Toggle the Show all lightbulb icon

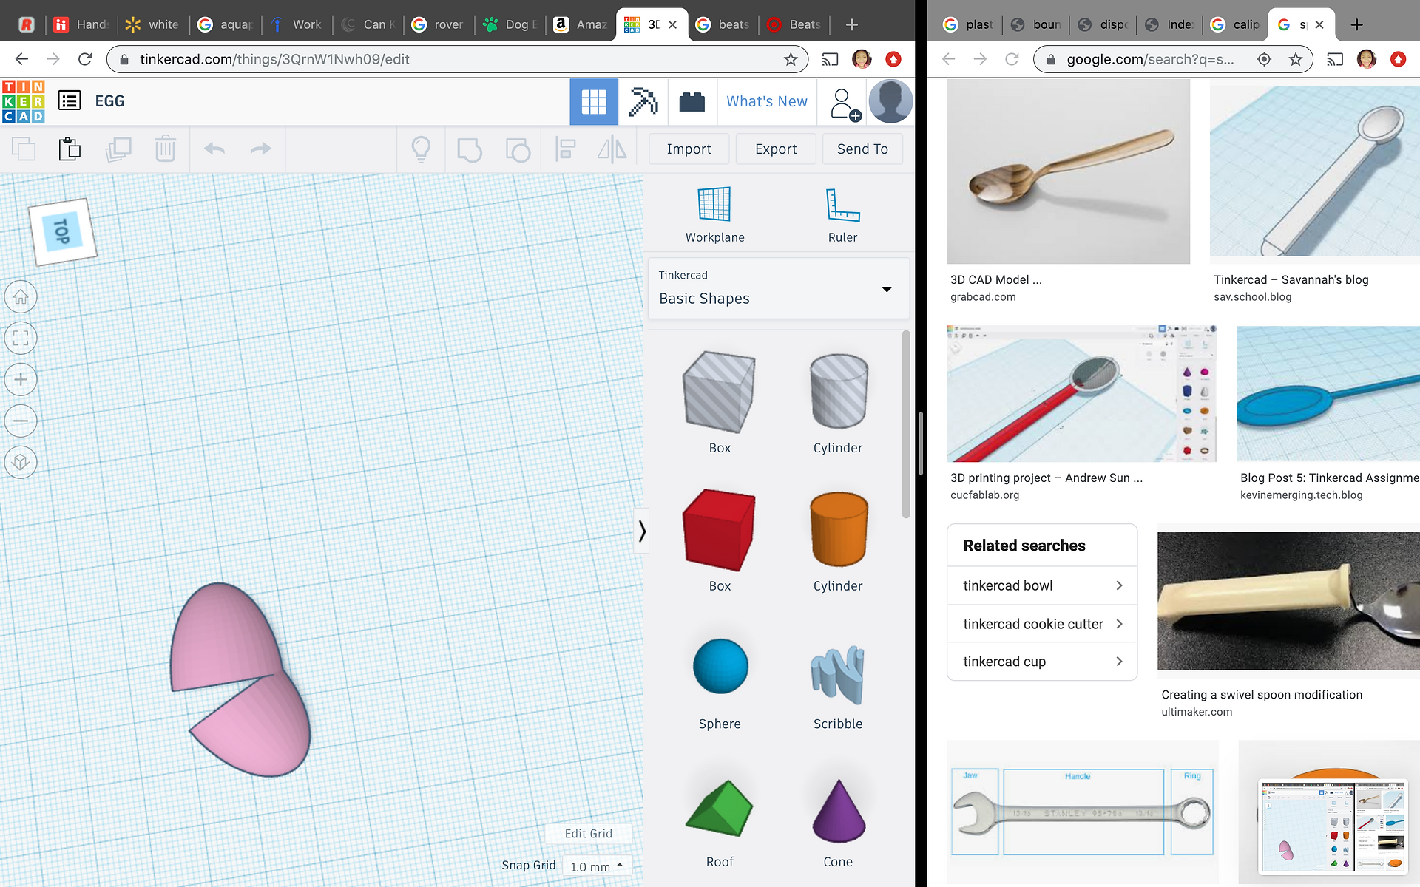tap(421, 149)
